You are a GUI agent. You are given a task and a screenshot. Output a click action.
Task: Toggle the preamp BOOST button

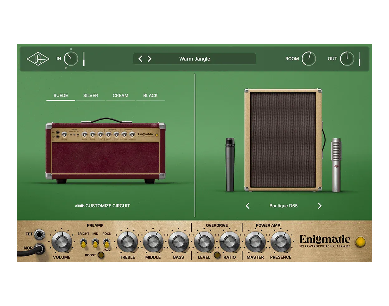(101, 255)
